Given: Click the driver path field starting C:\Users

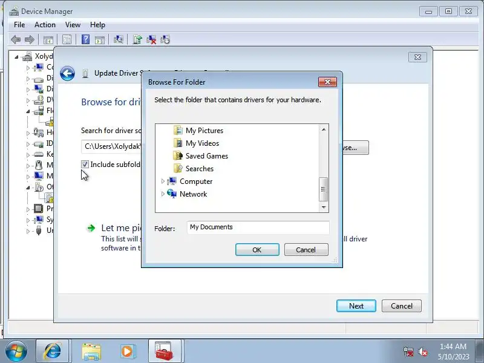Looking at the screenshot, I should pyautogui.click(x=111, y=146).
